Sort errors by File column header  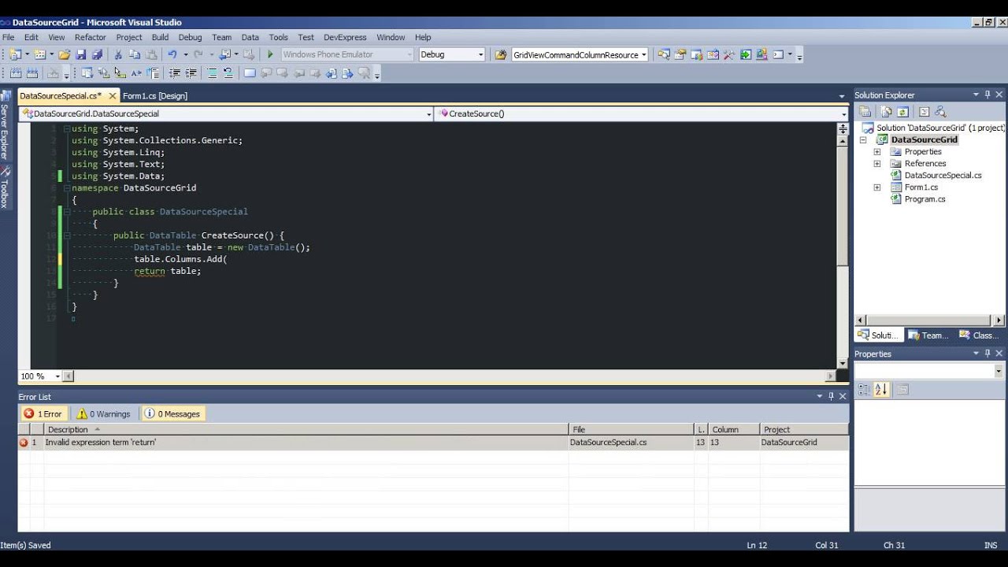click(x=632, y=429)
